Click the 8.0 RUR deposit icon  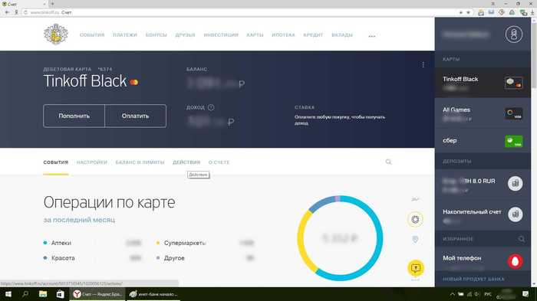[515, 184]
